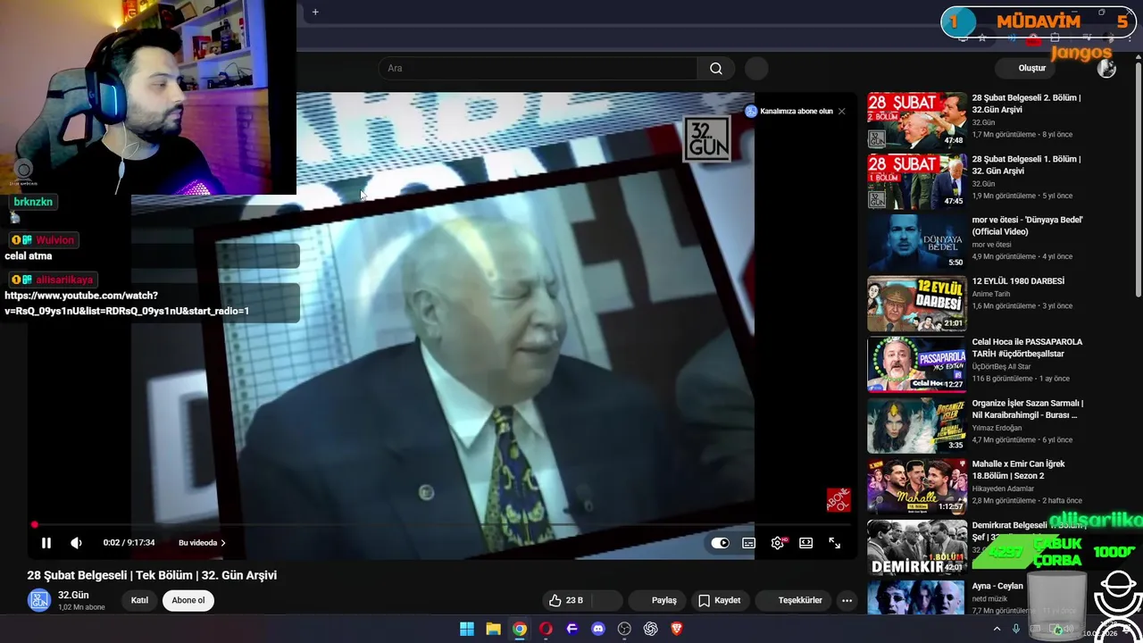Click the red ABONE OL badge in video
1143x643 pixels.
(838, 500)
